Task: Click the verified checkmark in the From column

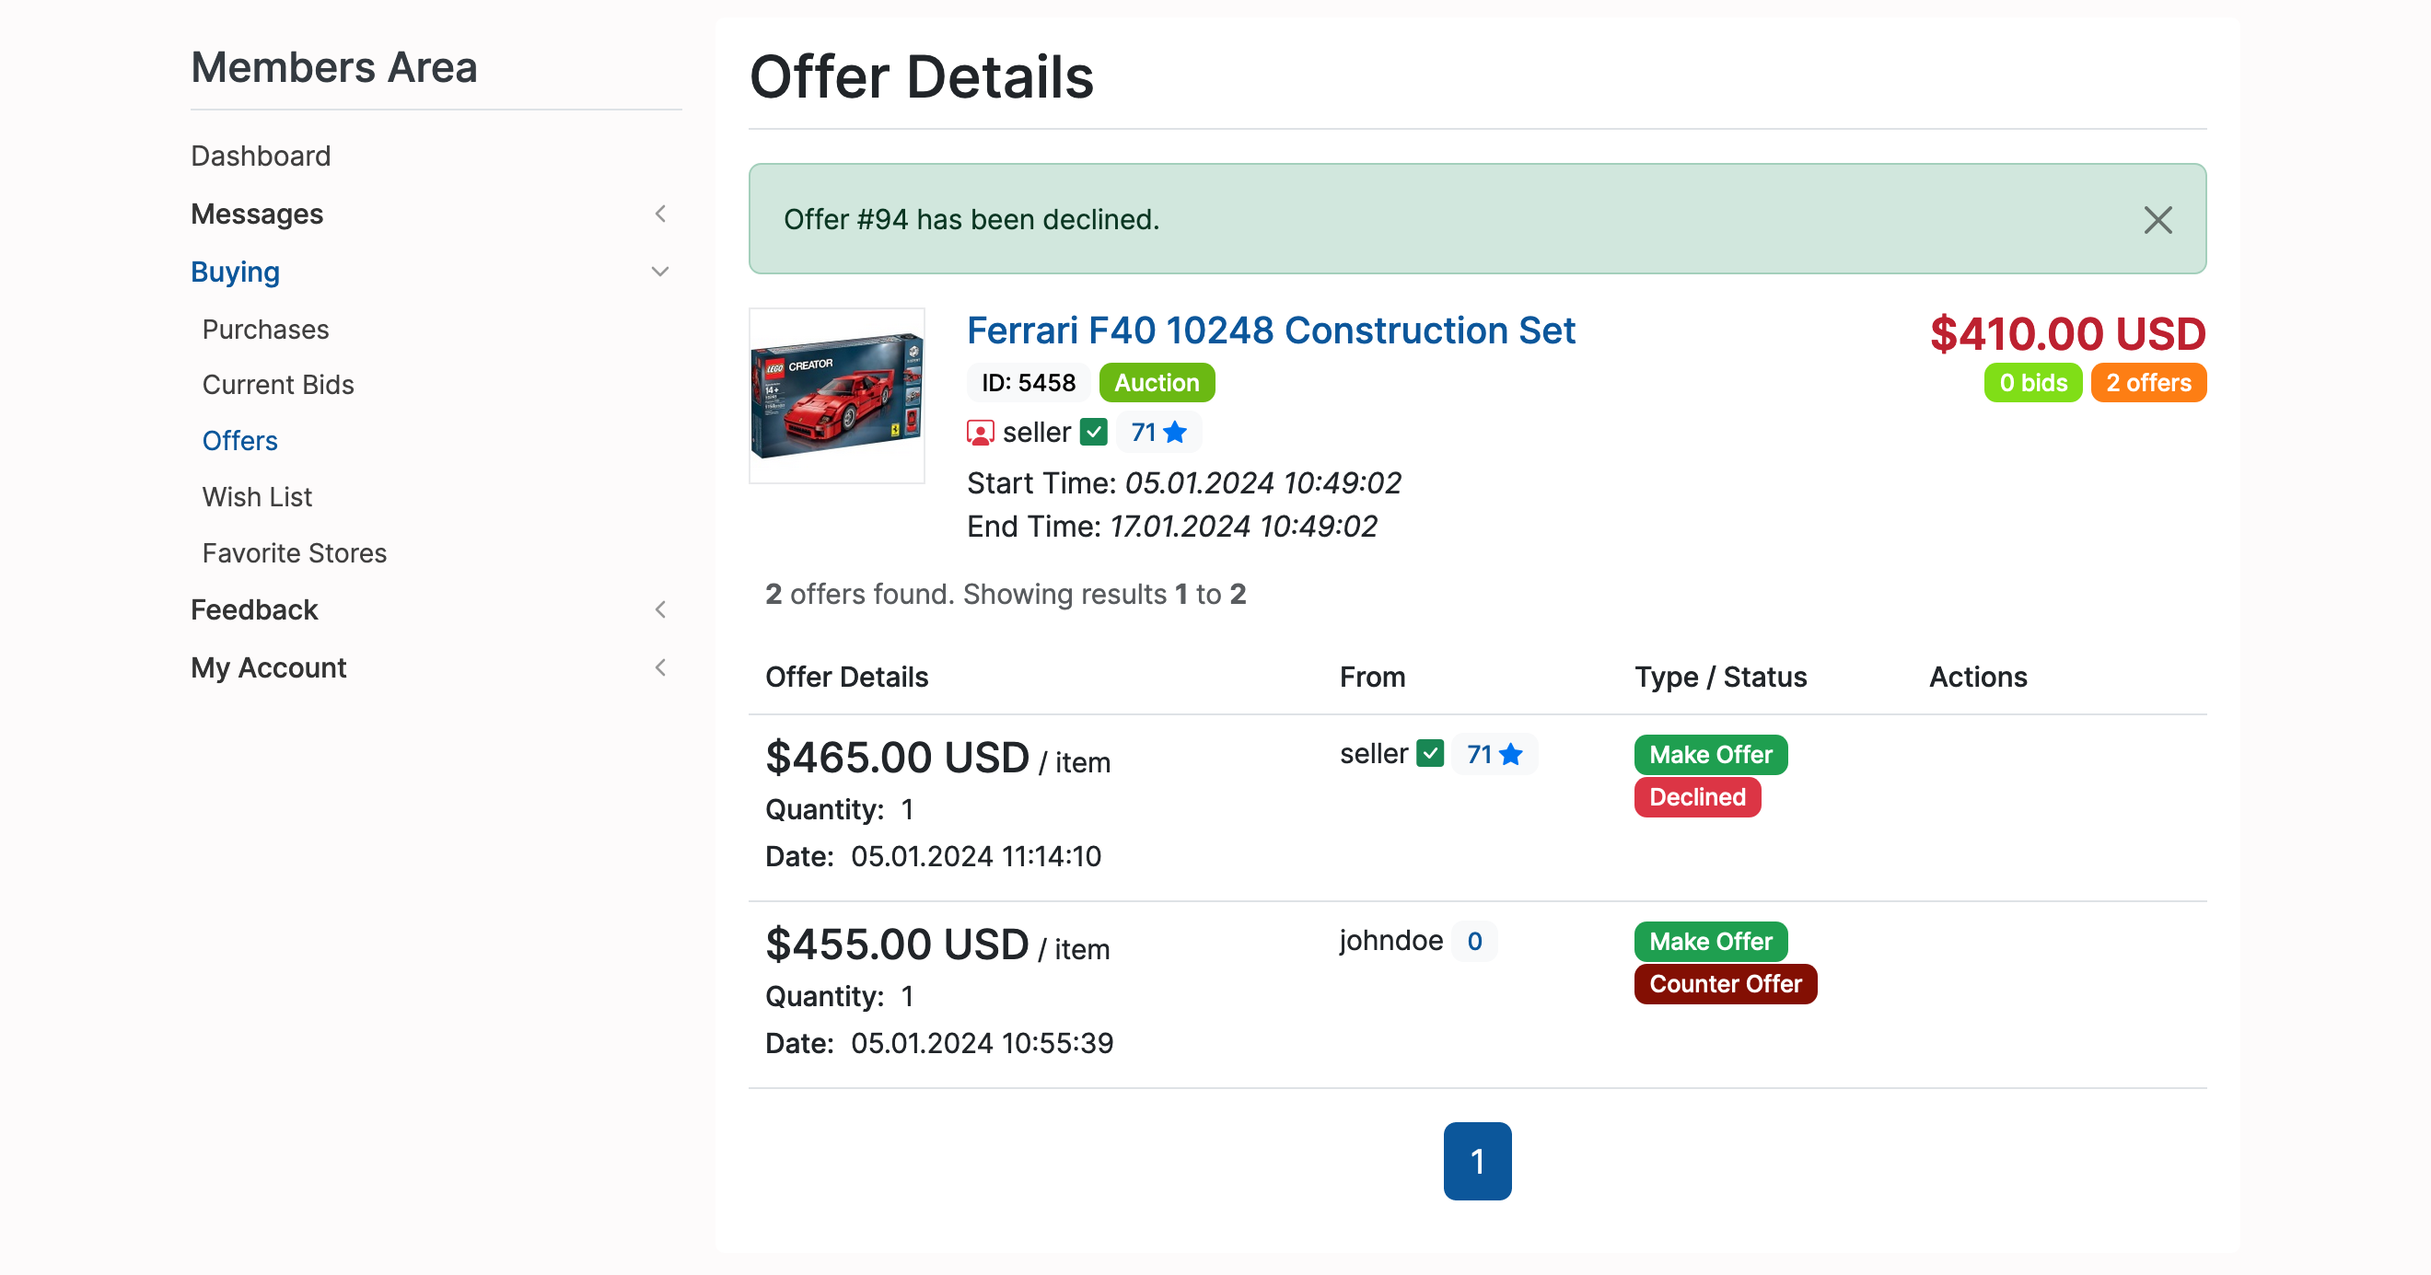Action: [x=1430, y=754]
